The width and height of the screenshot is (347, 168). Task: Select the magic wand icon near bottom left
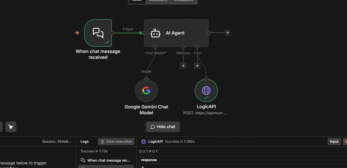(11, 127)
